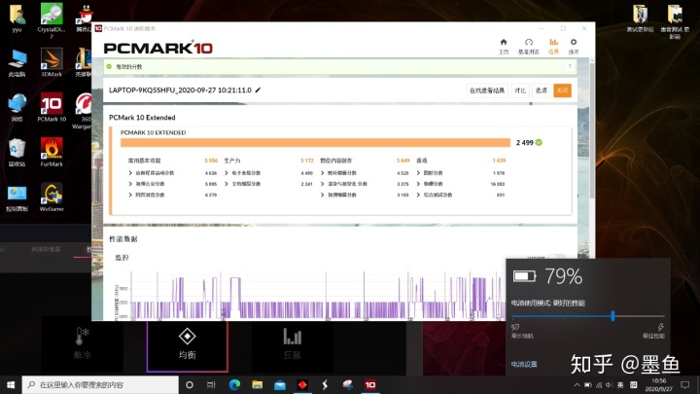Open the clock showing 10:56
The image size is (700, 394).
658,385
